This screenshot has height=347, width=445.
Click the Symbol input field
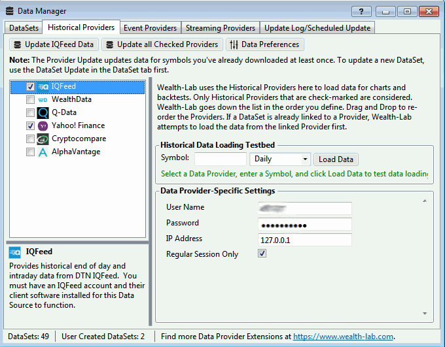[221, 159]
